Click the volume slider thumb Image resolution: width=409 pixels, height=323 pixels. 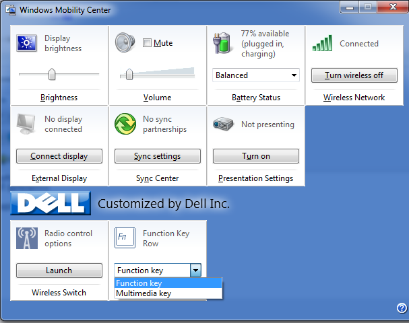coord(129,75)
